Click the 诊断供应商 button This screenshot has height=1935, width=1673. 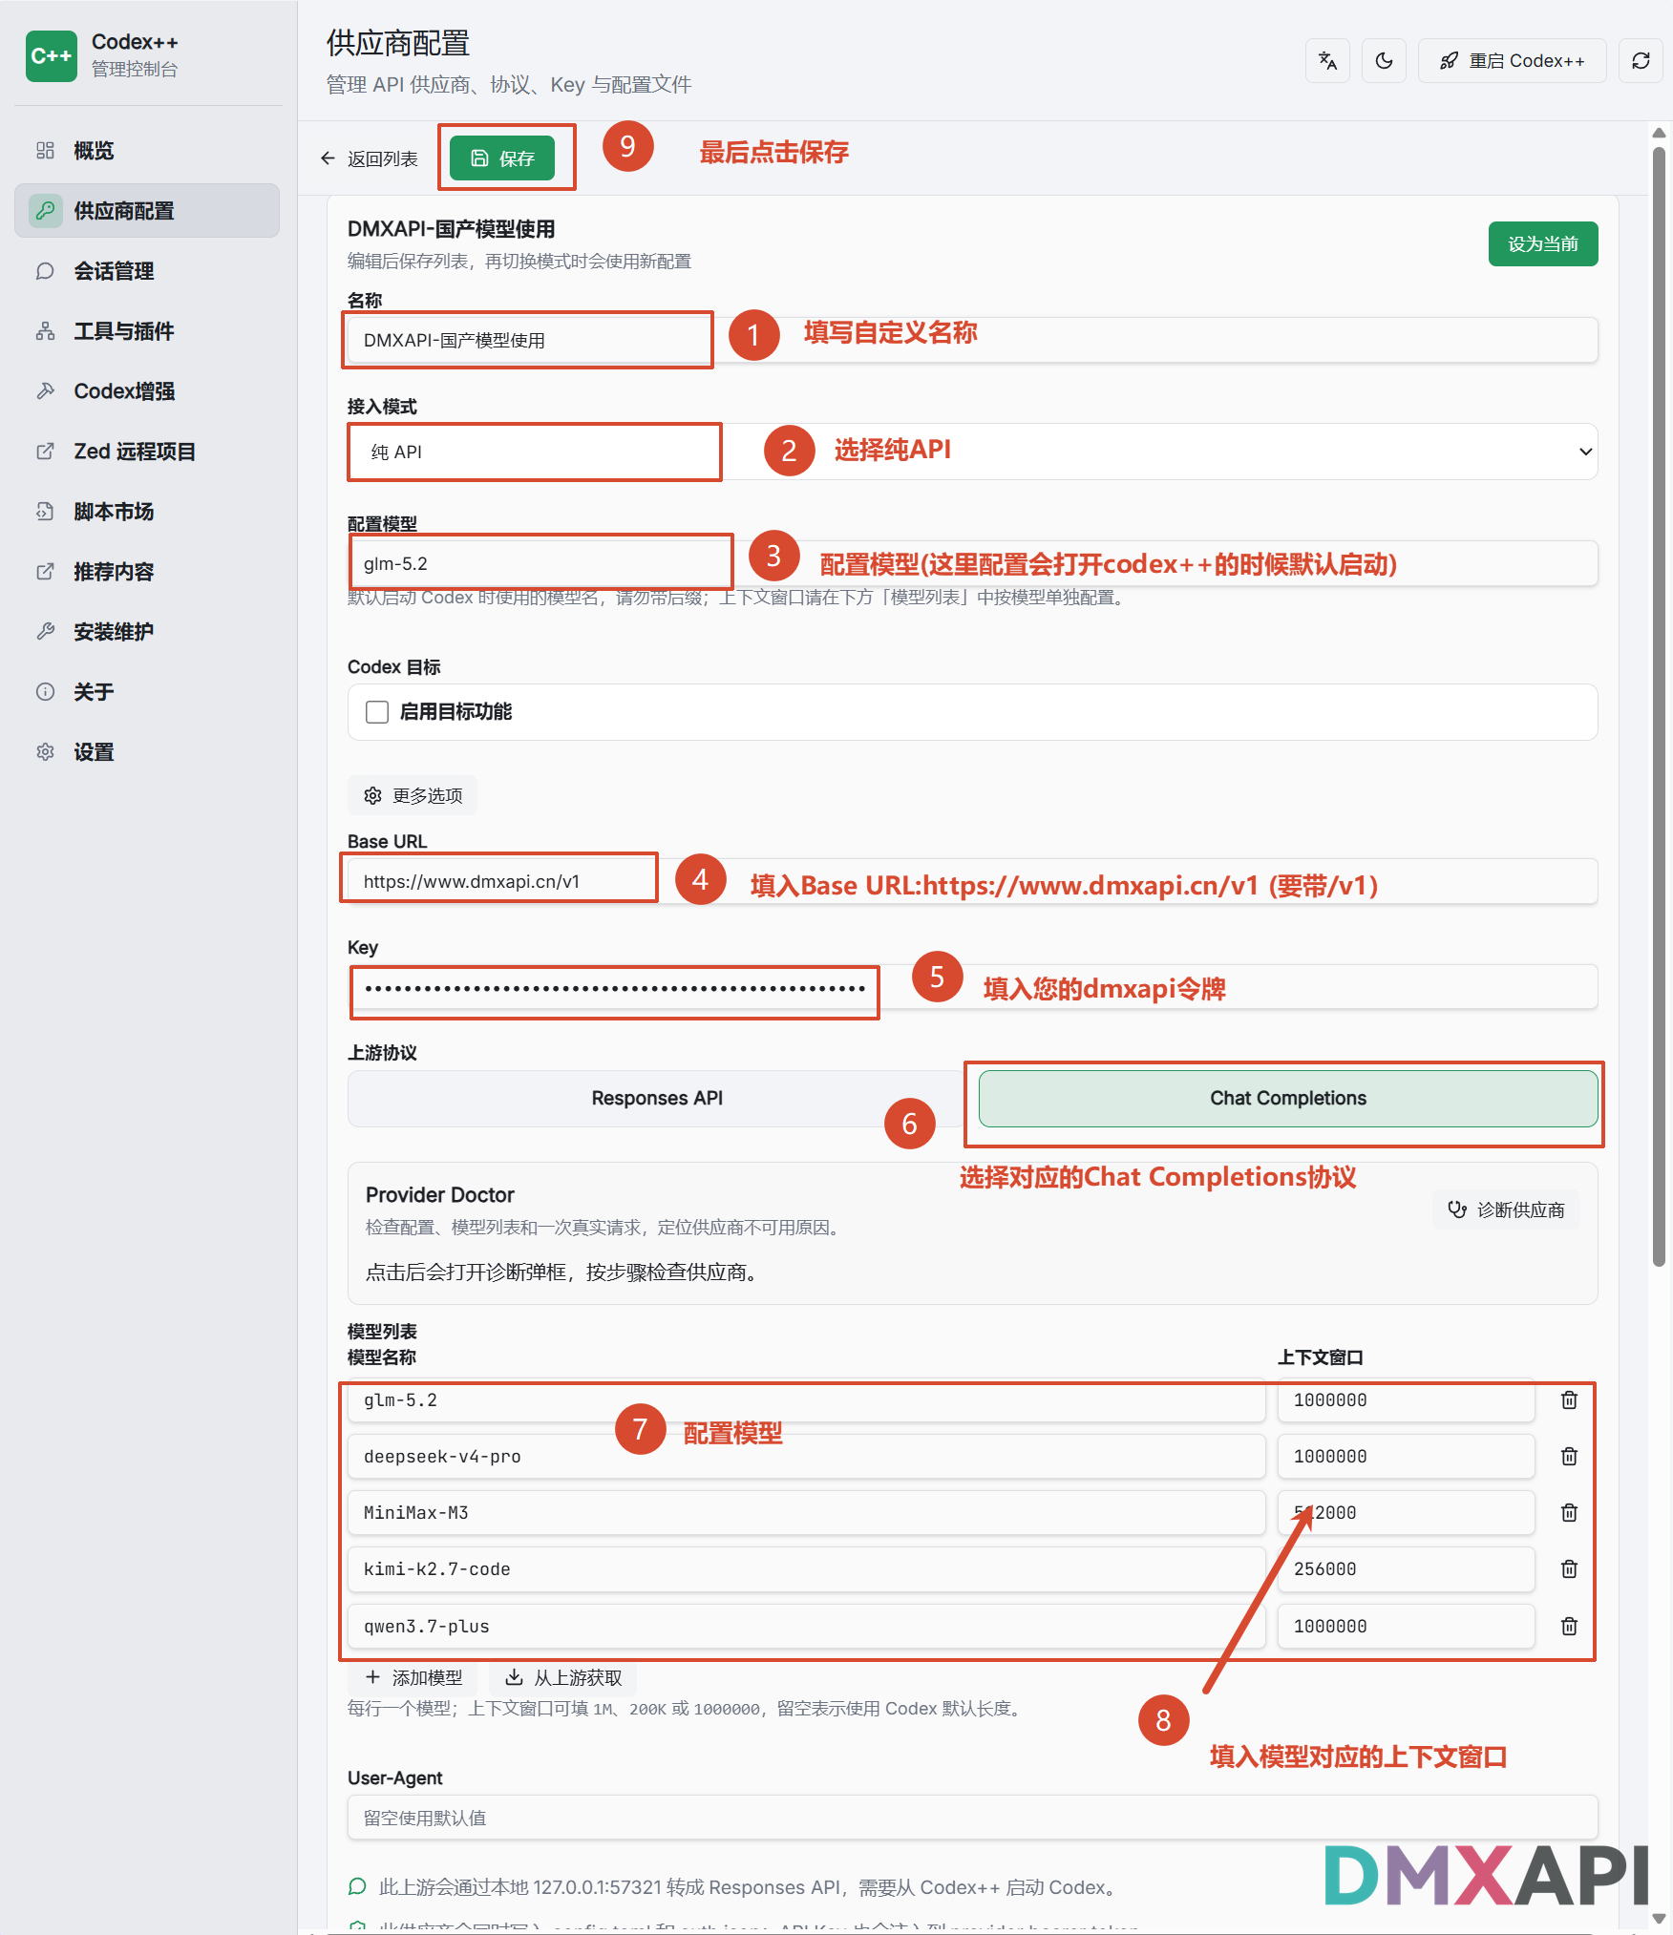point(1506,1210)
